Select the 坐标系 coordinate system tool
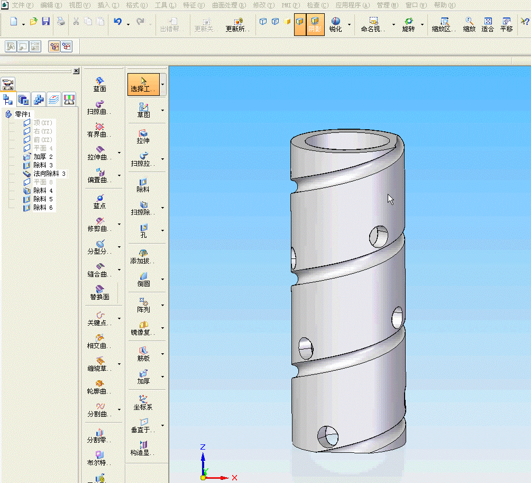This screenshot has height=483, width=531. (x=143, y=403)
